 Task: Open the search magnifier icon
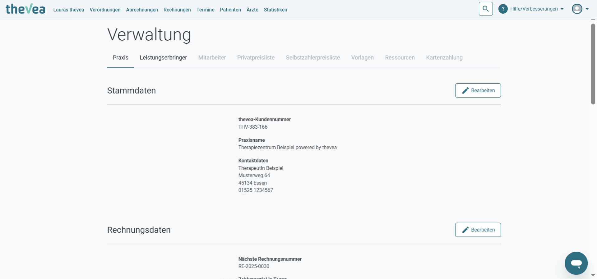486,9
